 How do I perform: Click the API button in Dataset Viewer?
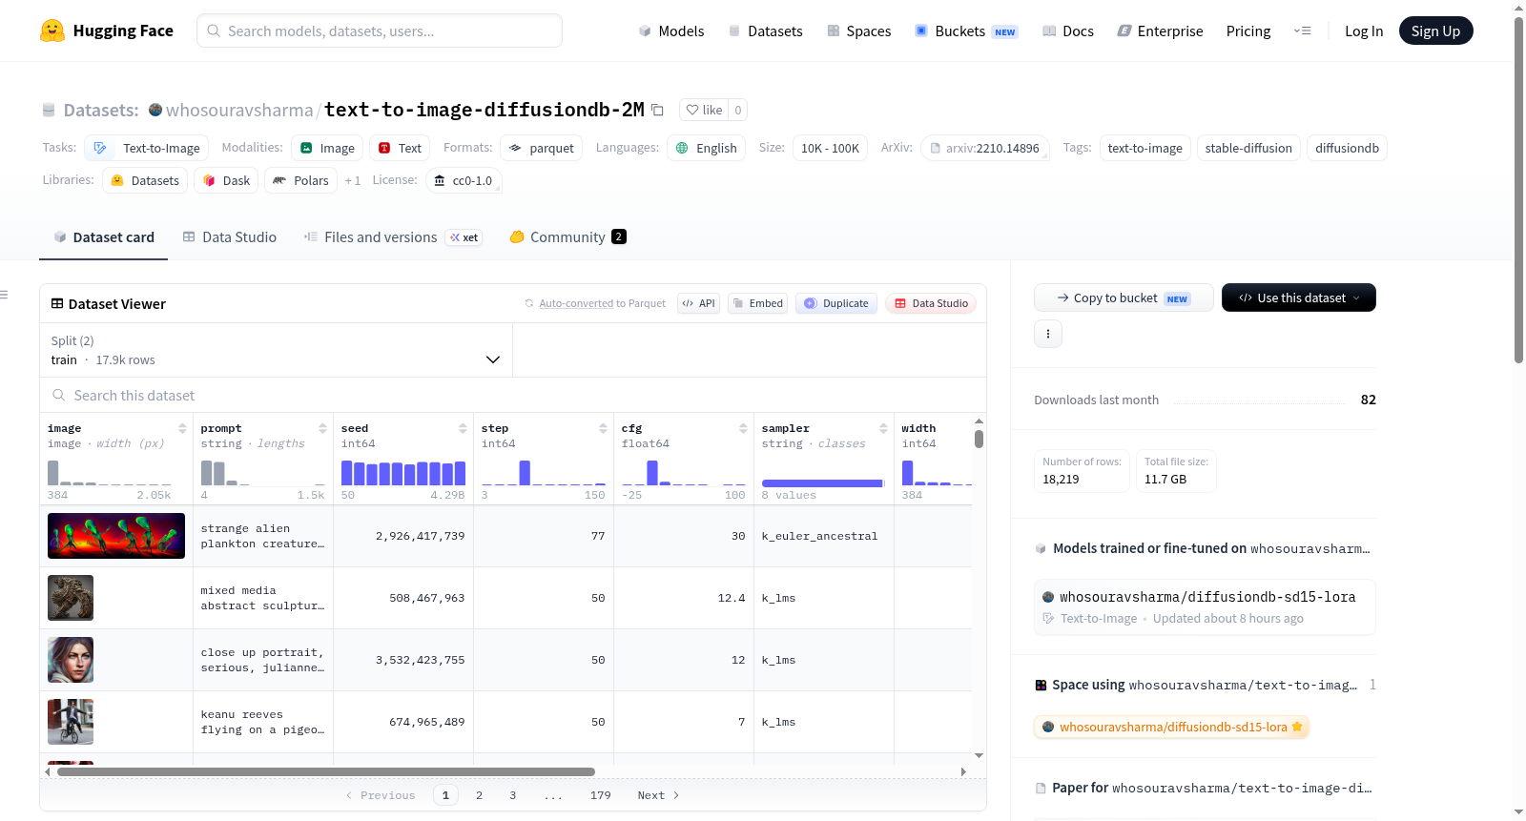pyautogui.click(x=698, y=303)
